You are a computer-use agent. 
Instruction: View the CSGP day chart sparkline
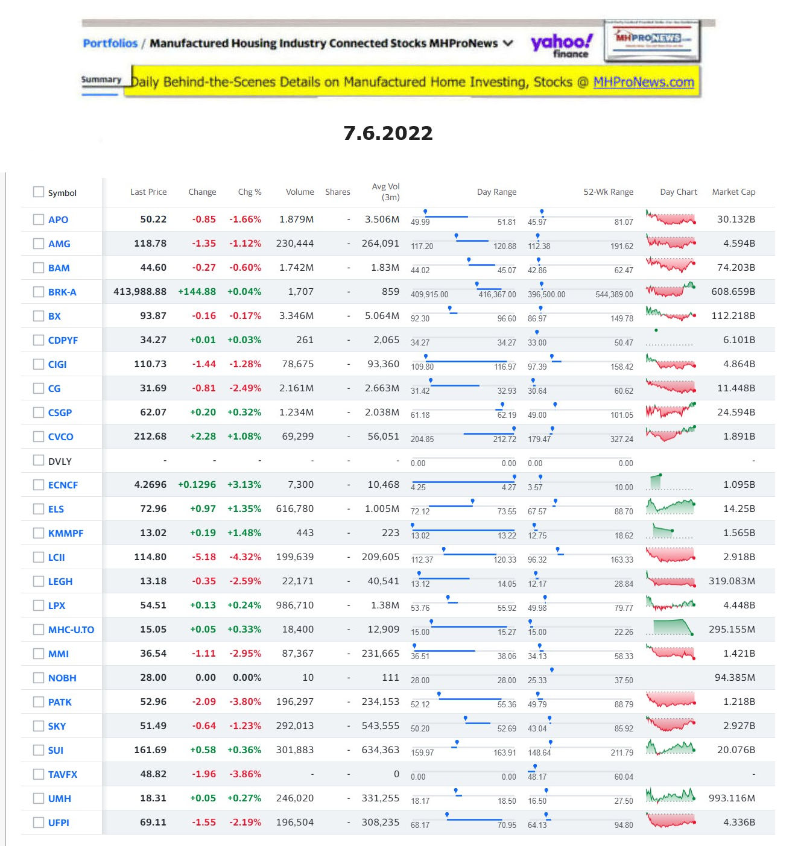[671, 410]
